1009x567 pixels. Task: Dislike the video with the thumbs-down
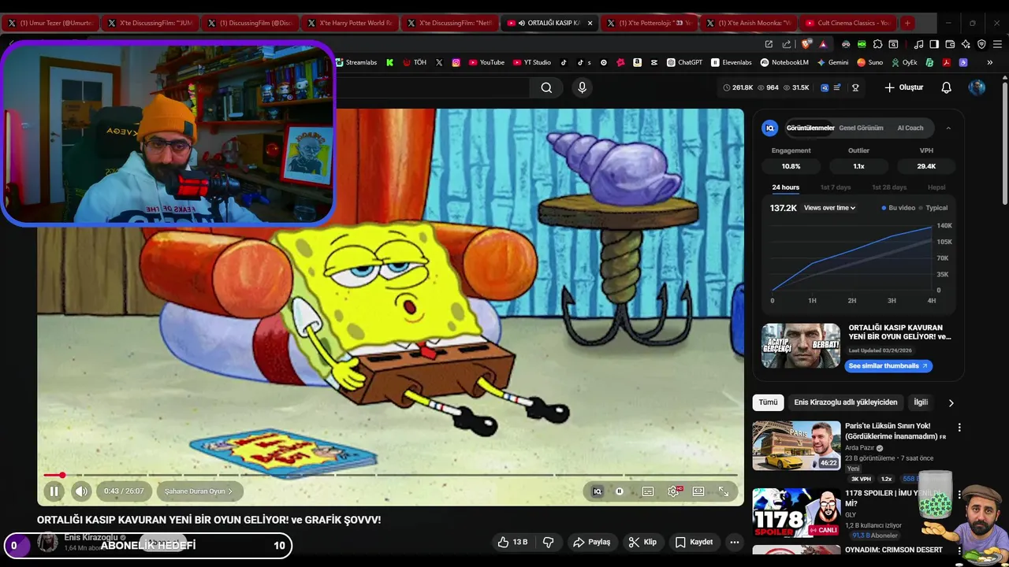coord(549,542)
